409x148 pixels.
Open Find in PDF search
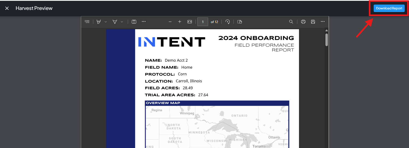[291, 22]
